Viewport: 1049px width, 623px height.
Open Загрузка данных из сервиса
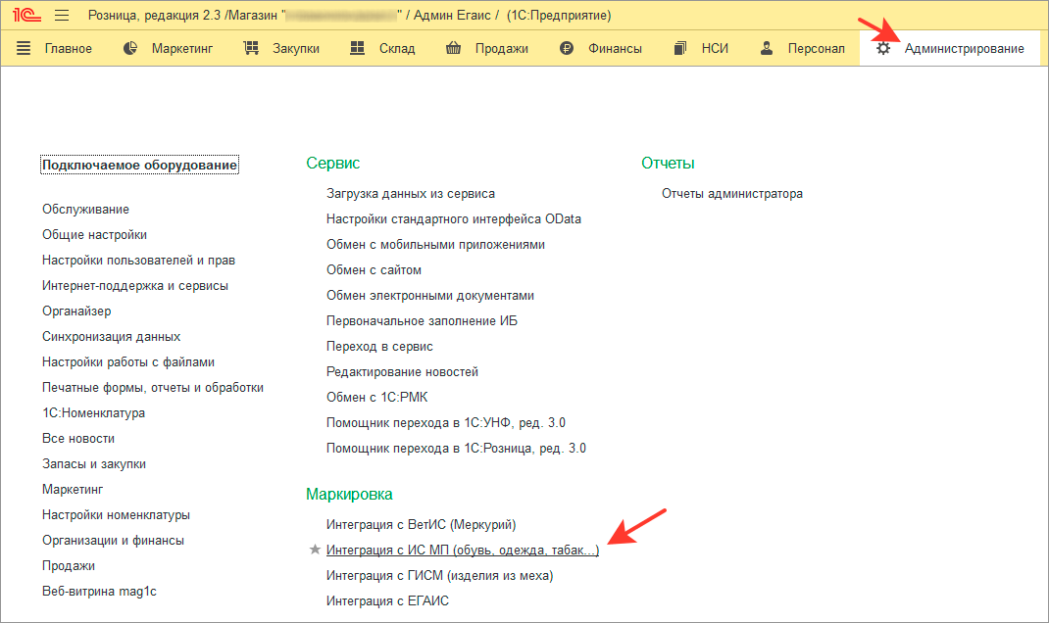(x=411, y=193)
